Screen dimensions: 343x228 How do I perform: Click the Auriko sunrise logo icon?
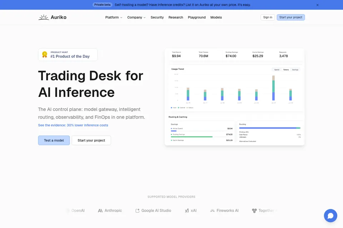(44, 17)
